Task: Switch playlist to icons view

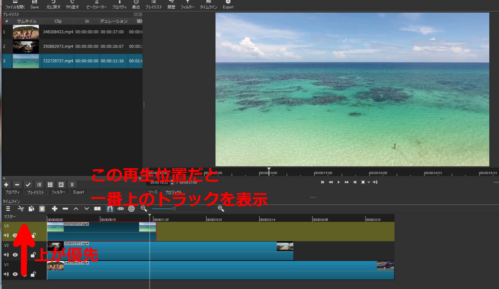Action: 61,184
